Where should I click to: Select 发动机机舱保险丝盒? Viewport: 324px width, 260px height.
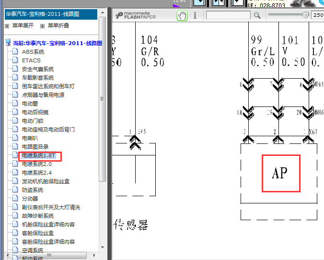[46, 181]
